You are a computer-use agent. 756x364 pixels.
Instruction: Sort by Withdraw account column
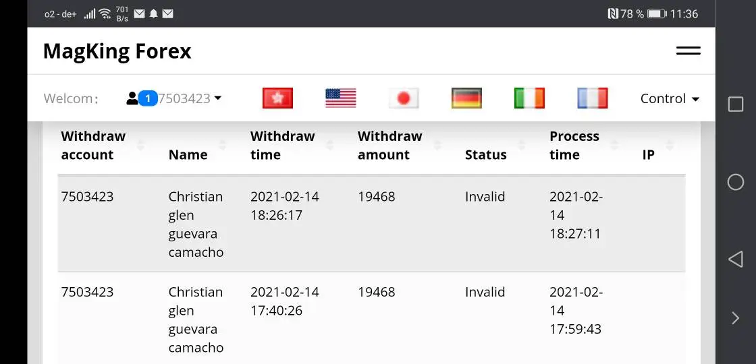(x=94, y=145)
